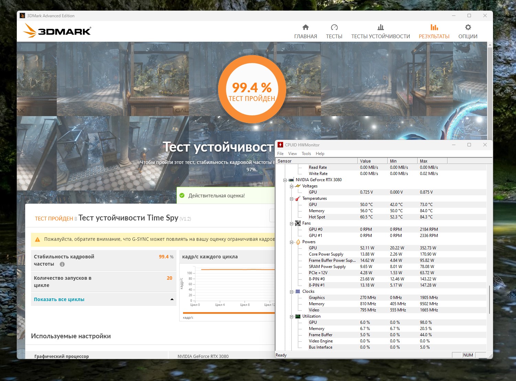Open the ОПЦИИ settings tab

point(468,31)
